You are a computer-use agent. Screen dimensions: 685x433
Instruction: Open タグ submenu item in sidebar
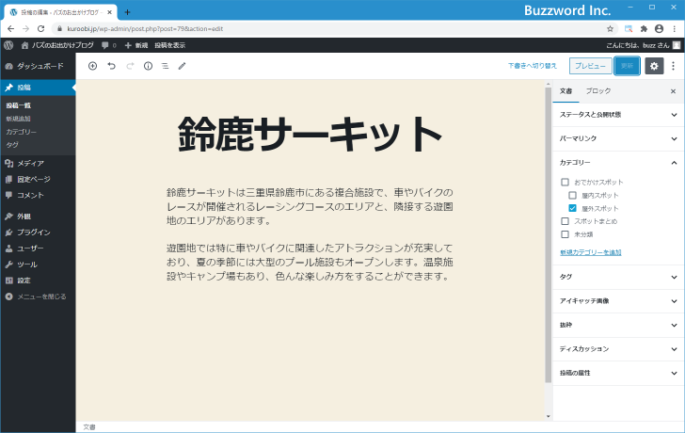pyautogui.click(x=12, y=145)
